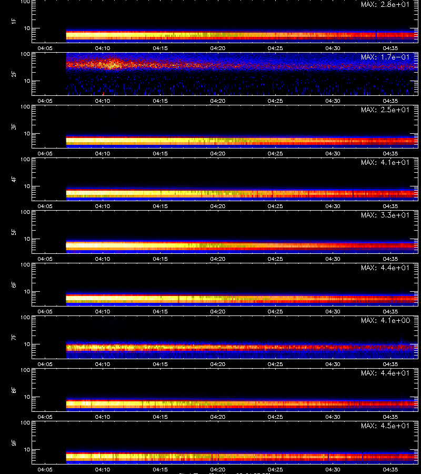421x474 pixels.
Task: Click the 04:05 time label under 3F panel
Action: coord(45,153)
